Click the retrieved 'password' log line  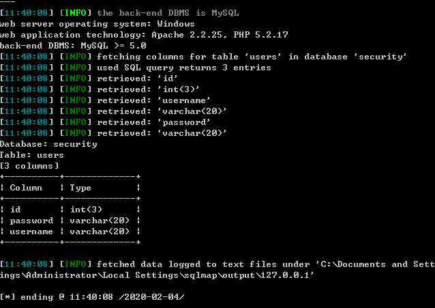pos(105,122)
